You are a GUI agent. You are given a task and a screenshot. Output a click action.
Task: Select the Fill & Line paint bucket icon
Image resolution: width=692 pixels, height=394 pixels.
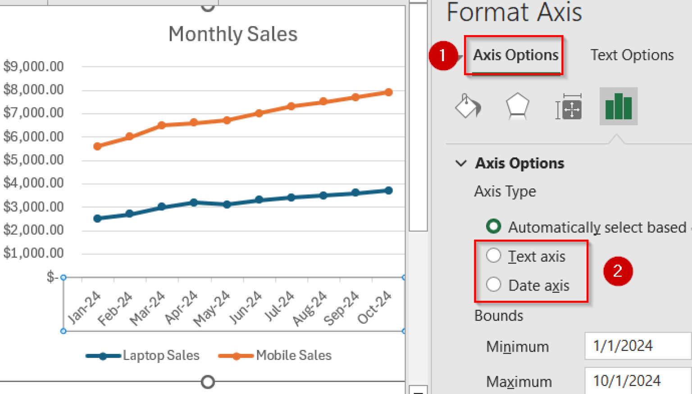469,107
